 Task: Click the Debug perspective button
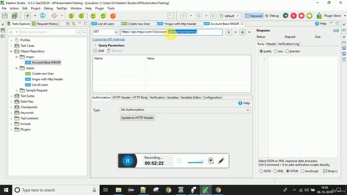tap(272, 16)
